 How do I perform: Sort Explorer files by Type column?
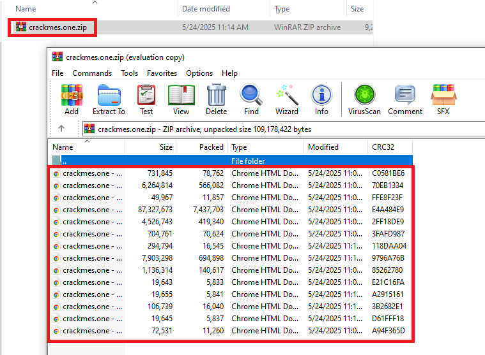(x=308, y=9)
